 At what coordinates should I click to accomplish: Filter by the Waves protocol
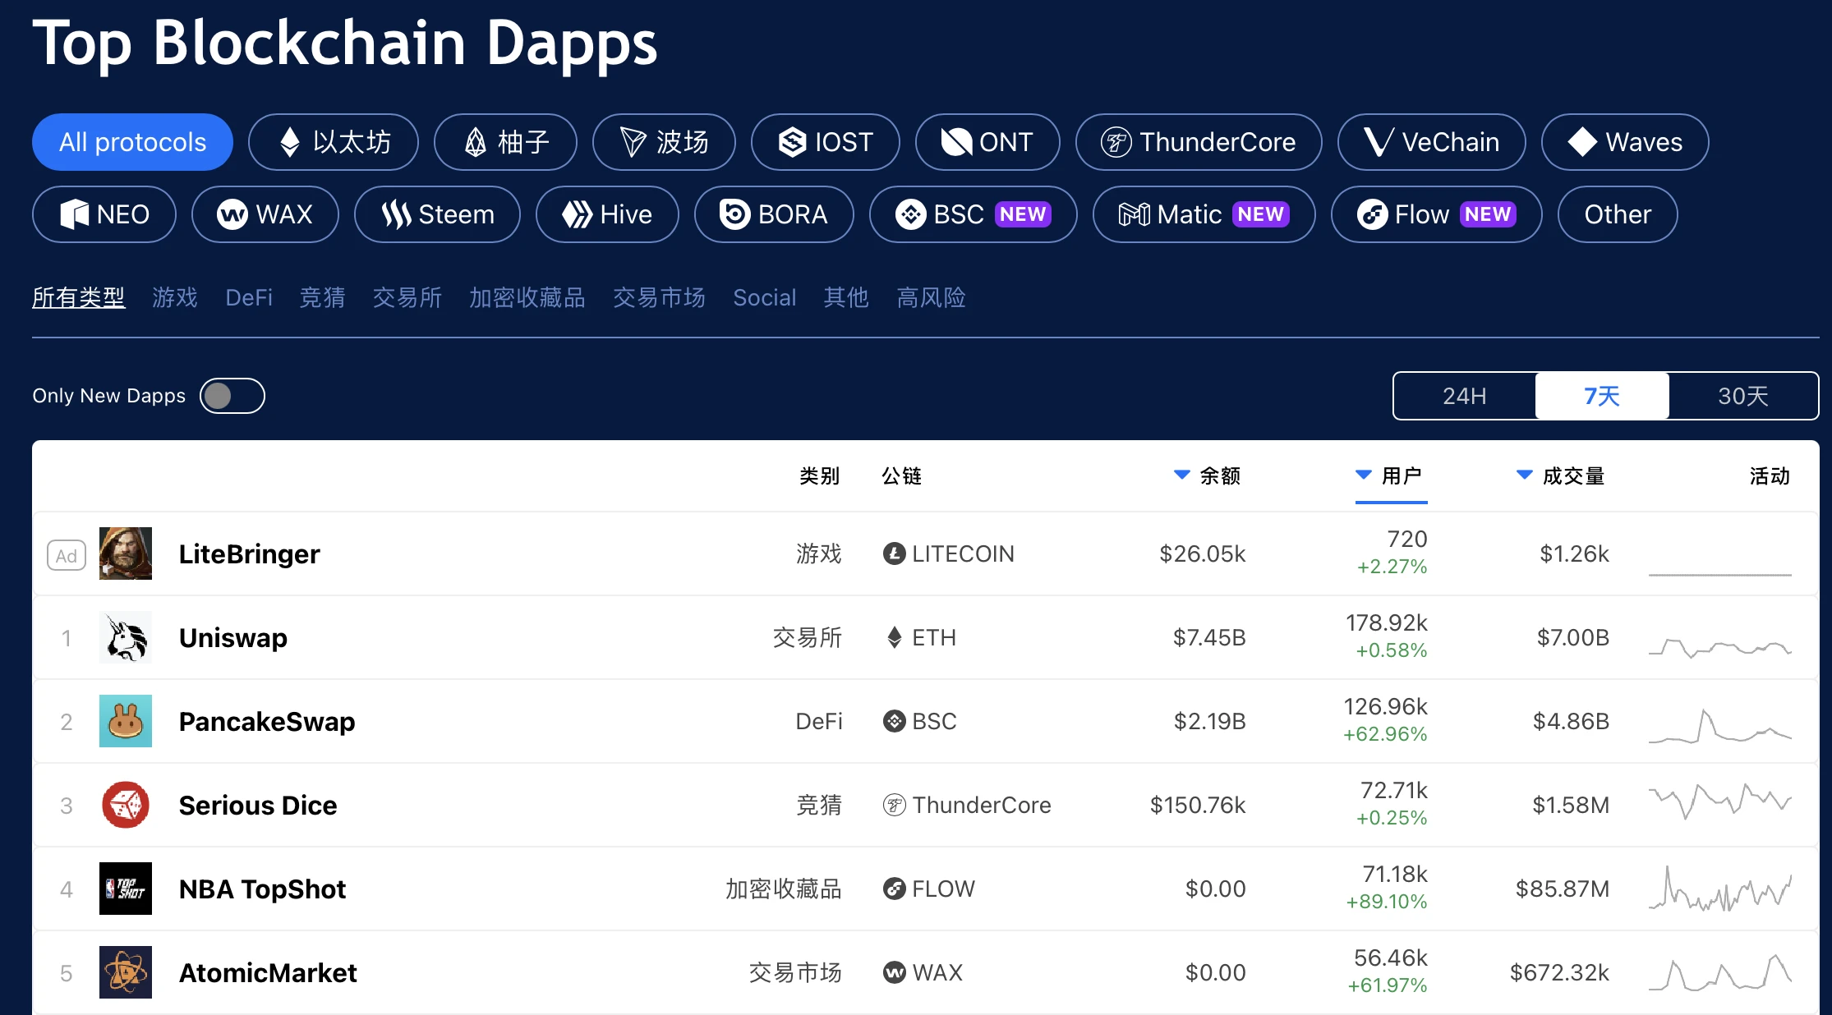pyautogui.click(x=1625, y=142)
